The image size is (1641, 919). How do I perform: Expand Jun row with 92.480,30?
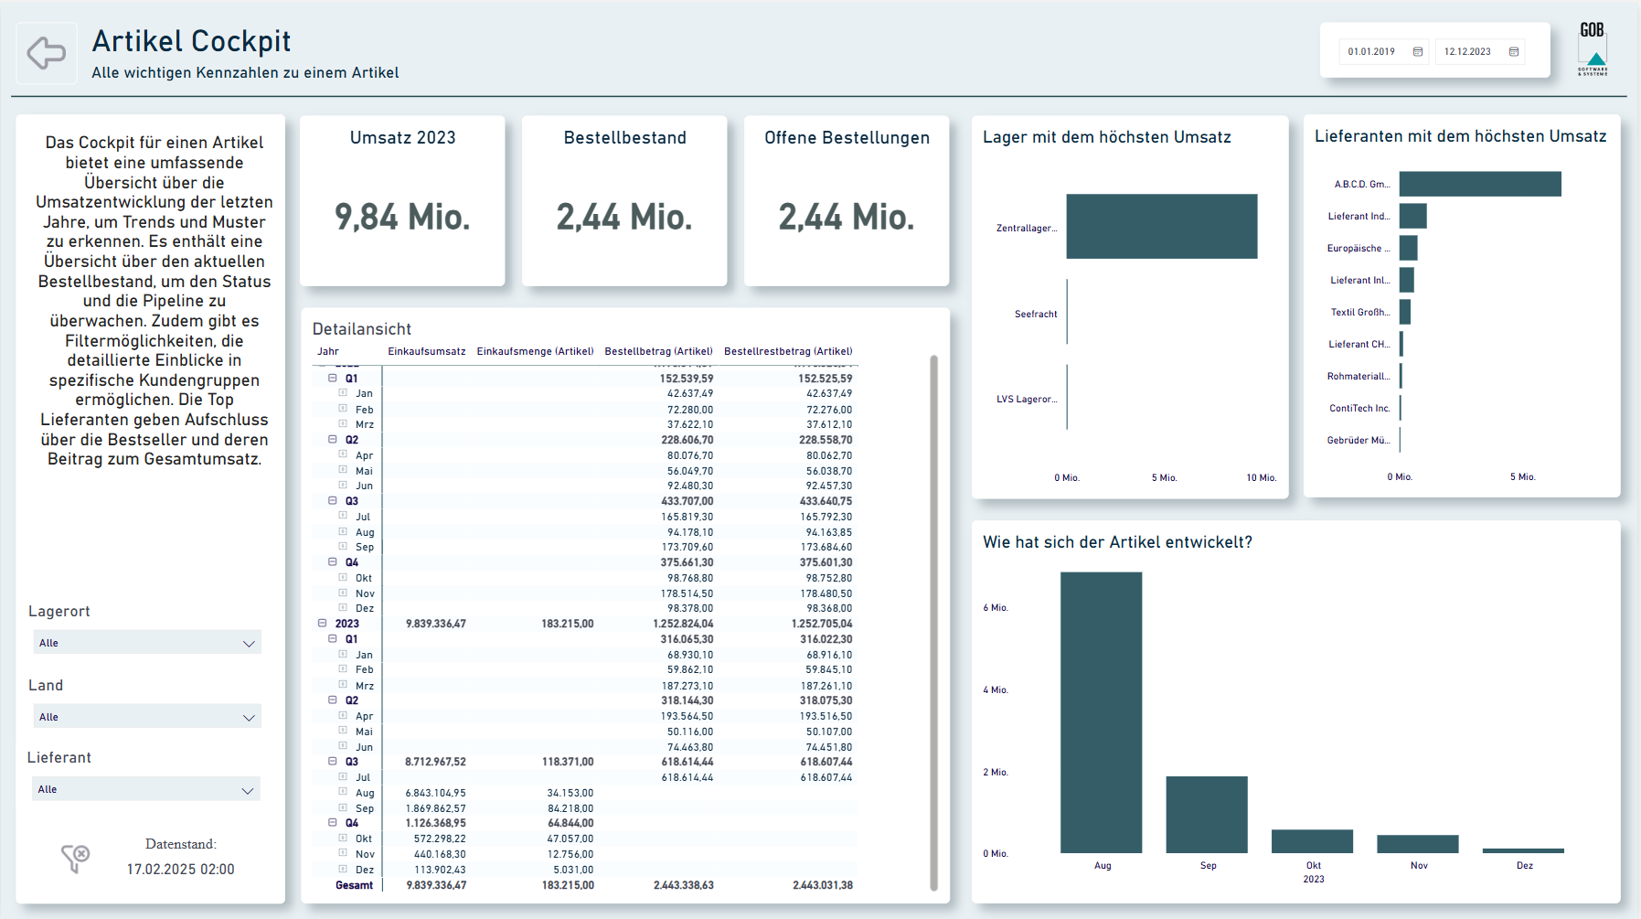[343, 486]
